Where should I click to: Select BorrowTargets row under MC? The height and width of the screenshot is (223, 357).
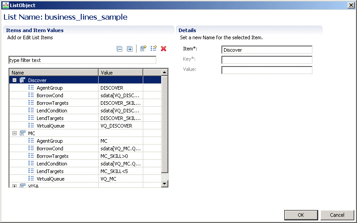85,156
